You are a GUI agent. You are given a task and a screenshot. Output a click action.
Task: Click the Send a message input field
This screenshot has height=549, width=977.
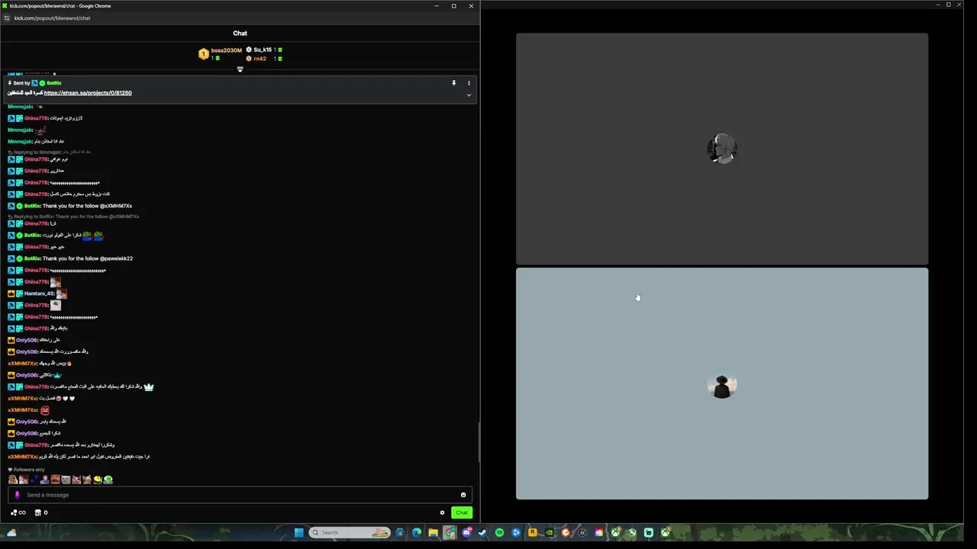point(240,495)
